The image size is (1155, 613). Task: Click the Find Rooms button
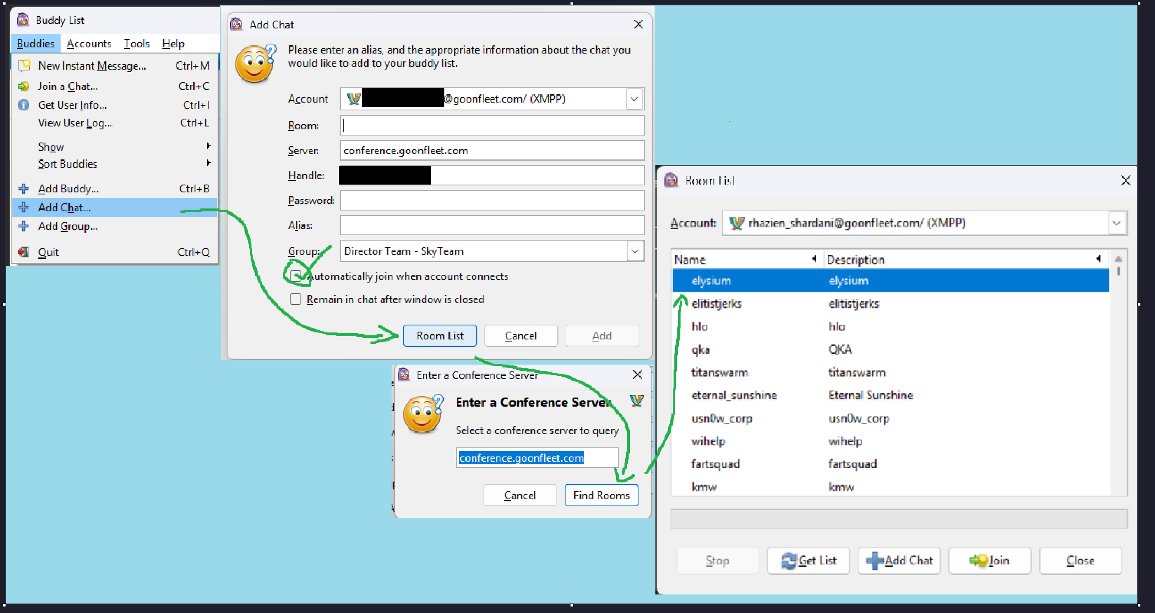(601, 495)
